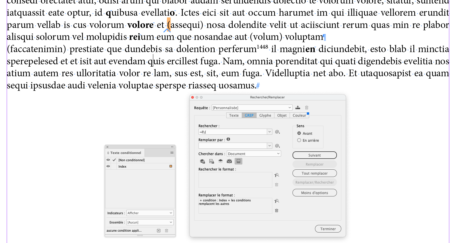This screenshot has width=456, height=243.
Task: Select the 'En arrière' search direction
Action: pos(299,140)
